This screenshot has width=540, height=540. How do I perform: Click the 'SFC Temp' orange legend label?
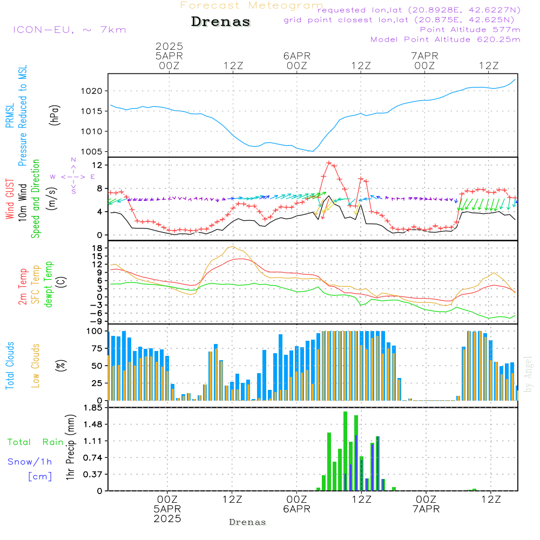click(35, 285)
